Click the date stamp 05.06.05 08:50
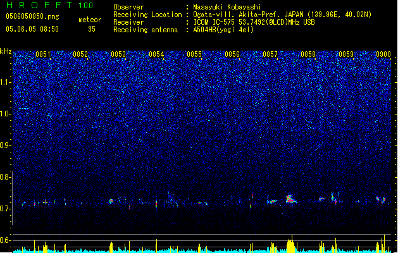 (x=32, y=29)
